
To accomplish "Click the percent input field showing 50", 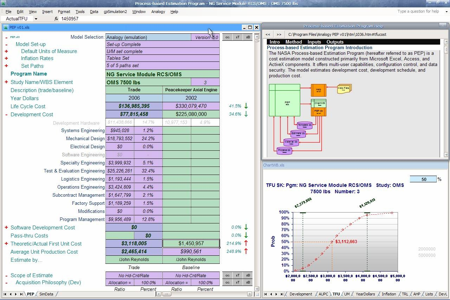I will (423, 179).
